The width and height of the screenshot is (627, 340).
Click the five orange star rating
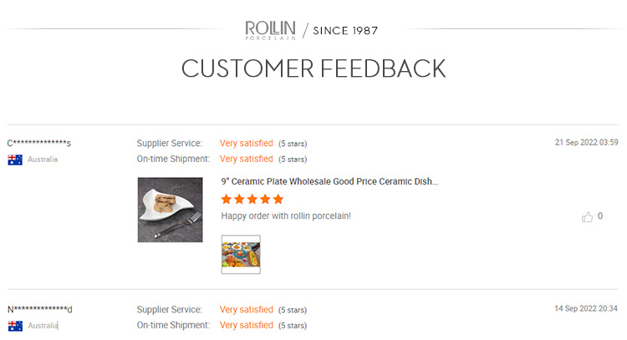(x=252, y=199)
